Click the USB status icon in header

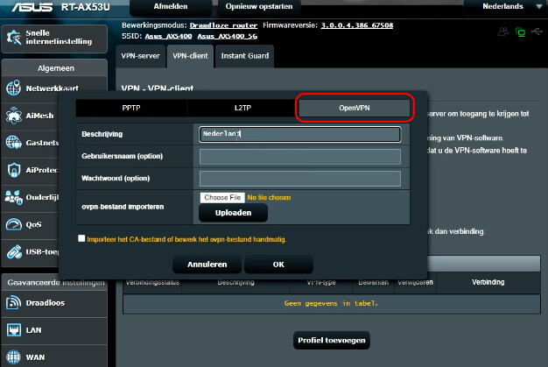point(537,32)
